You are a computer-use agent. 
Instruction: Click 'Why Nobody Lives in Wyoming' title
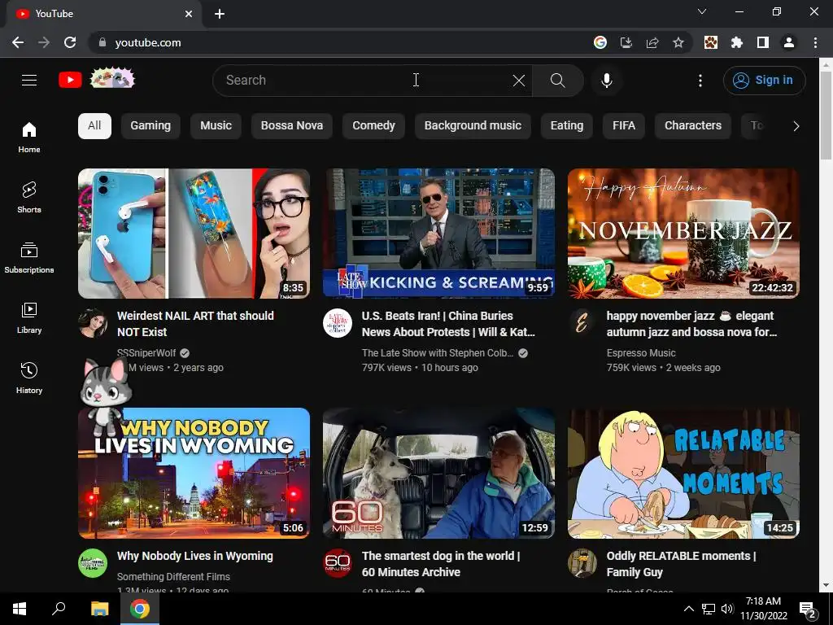click(195, 556)
